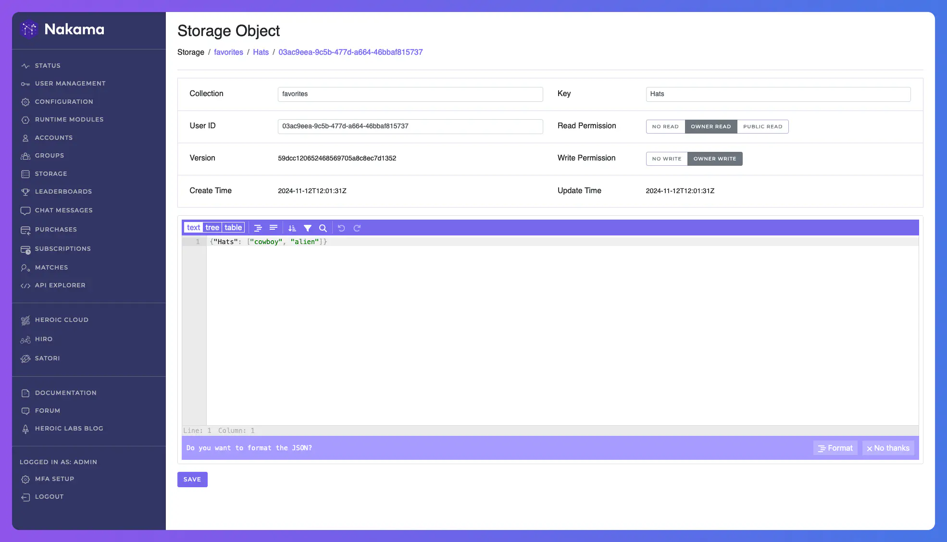Click the Subscriptions icon
The image size is (947, 542).
(25, 249)
